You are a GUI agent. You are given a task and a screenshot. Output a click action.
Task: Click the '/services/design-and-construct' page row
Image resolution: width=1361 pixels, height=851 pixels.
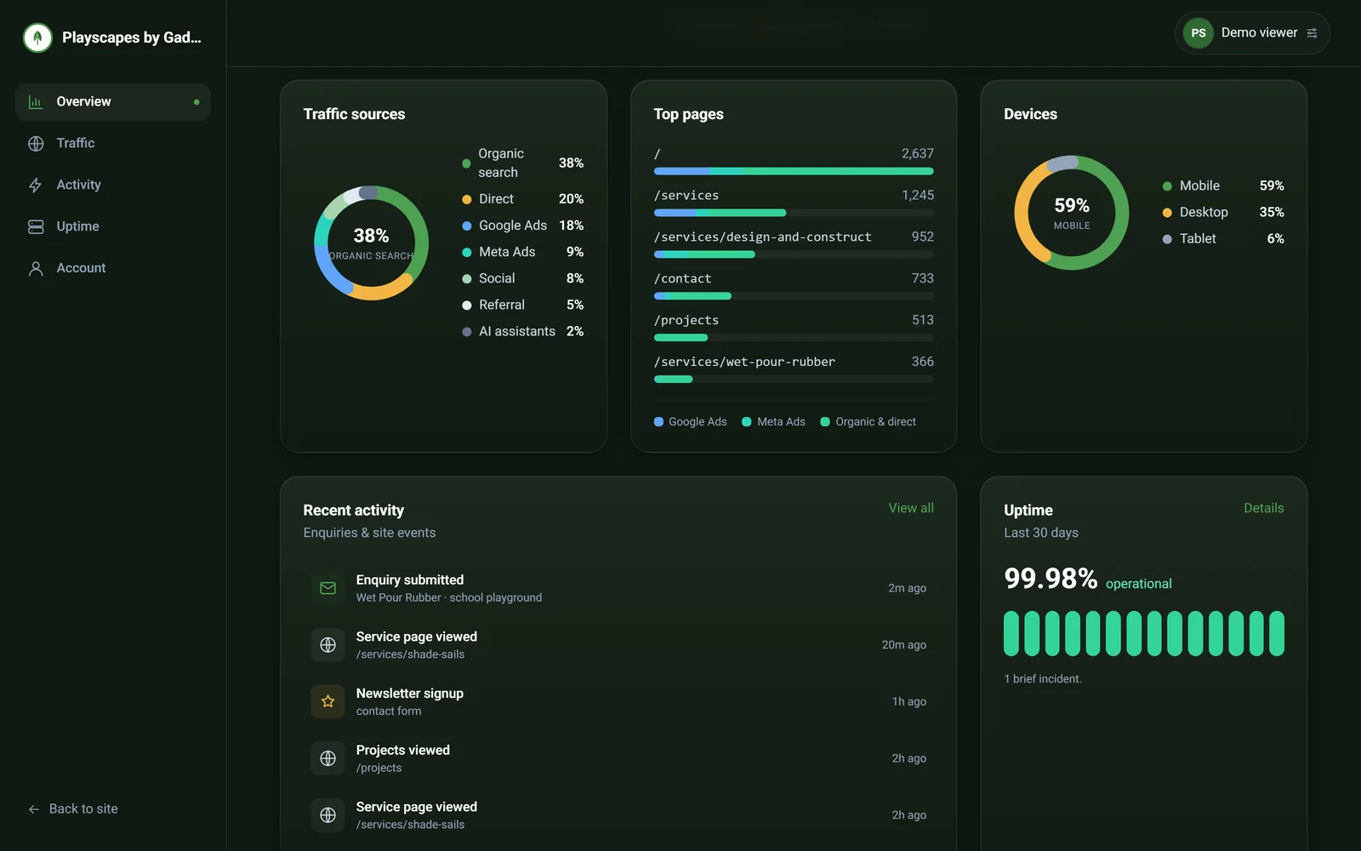tap(794, 243)
